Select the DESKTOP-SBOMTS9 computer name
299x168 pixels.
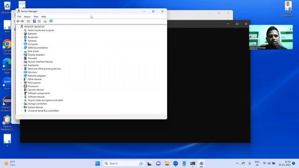point(34,27)
